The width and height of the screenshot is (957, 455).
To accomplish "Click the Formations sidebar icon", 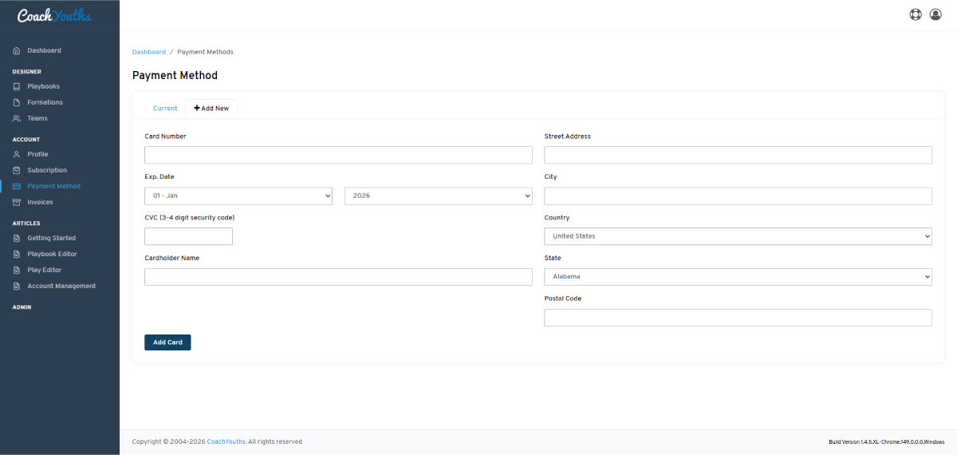I will tap(17, 102).
